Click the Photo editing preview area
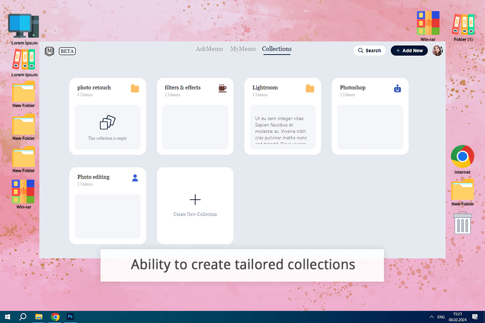Viewport: 485px width, 323px height. tap(108, 217)
